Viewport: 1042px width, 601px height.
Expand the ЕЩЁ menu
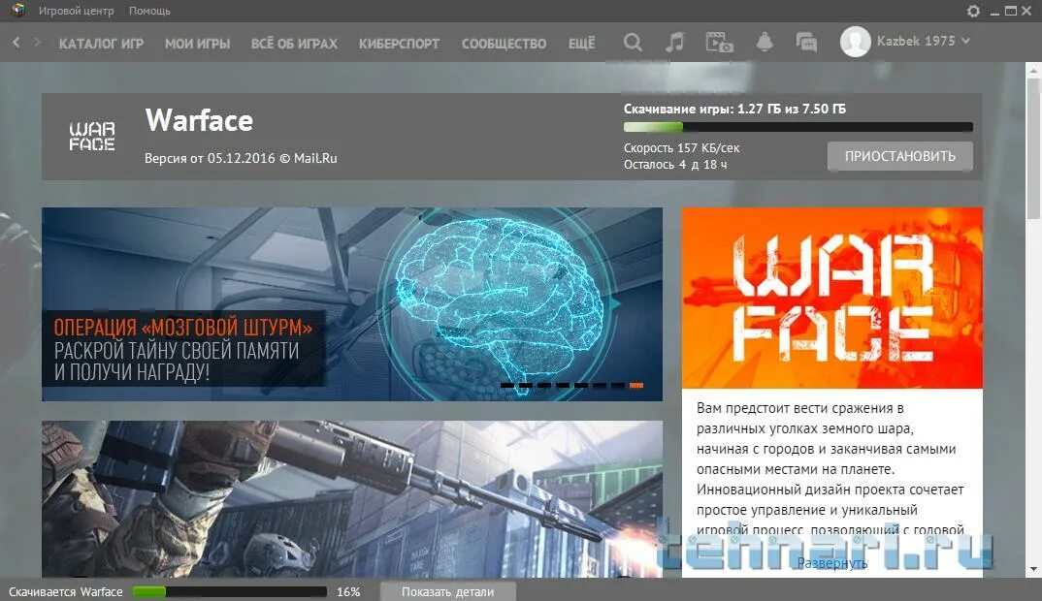[581, 44]
